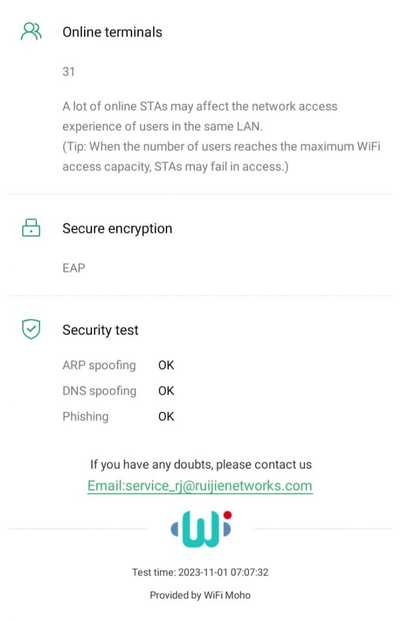
Task: Select the Online terminals heading
Action: [x=112, y=32]
